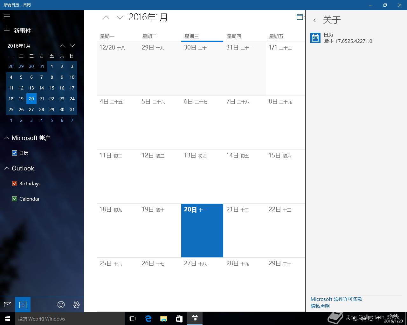The height and width of the screenshot is (325, 407).
Task: Select the Calendar view icon in sidebar
Action: (x=23, y=305)
